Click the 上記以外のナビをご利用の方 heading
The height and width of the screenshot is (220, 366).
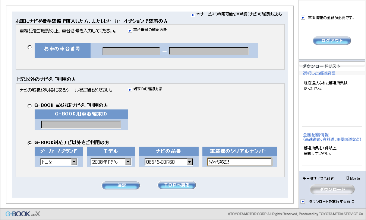46,79
